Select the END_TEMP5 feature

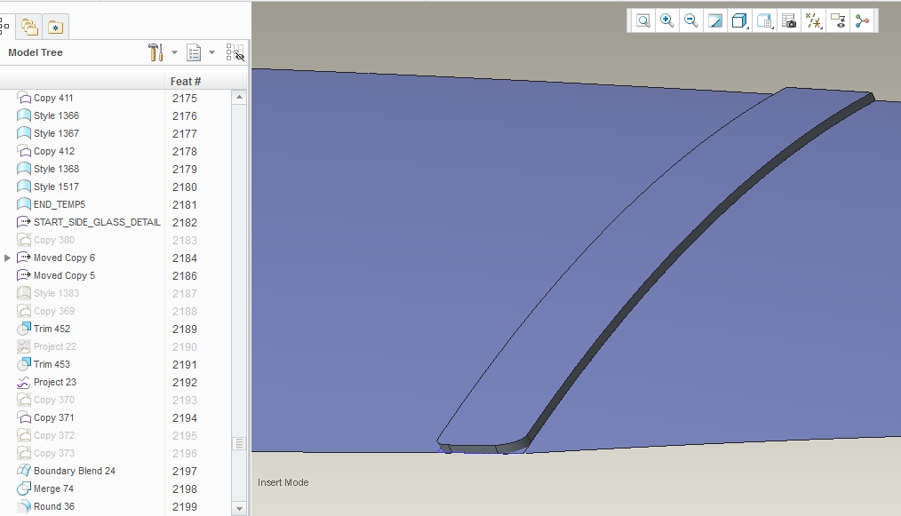(60, 204)
